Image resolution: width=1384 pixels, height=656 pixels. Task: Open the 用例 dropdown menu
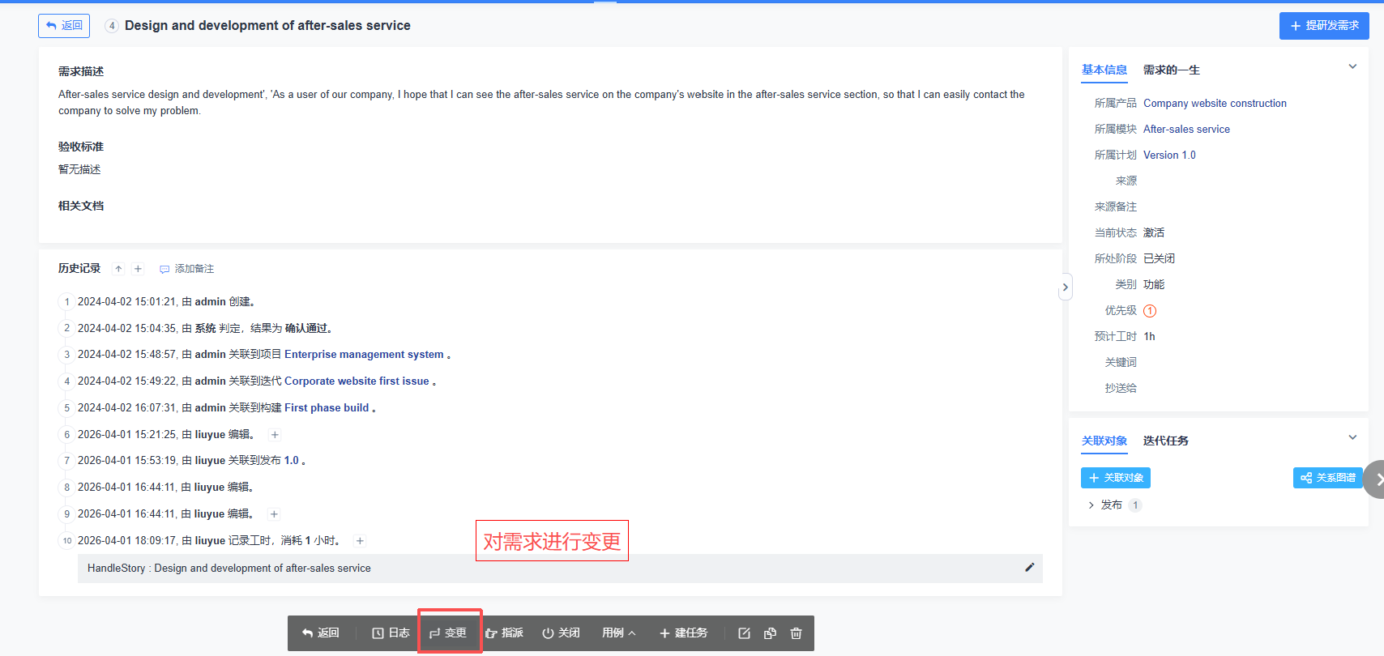tap(618, 633)
